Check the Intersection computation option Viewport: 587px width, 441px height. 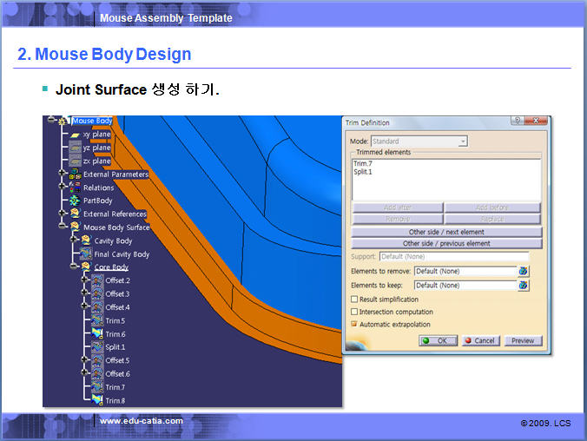tap(354, 312)
